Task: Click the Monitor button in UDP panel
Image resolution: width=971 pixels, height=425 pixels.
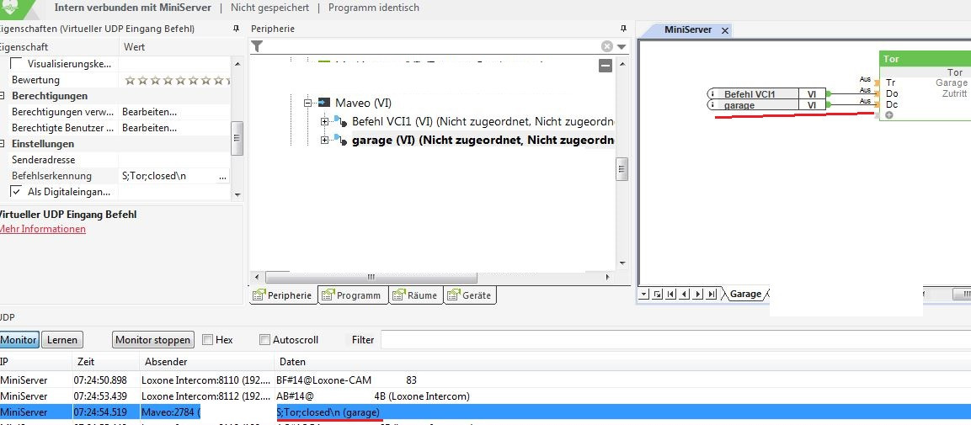Action: (x=19, y=340)
